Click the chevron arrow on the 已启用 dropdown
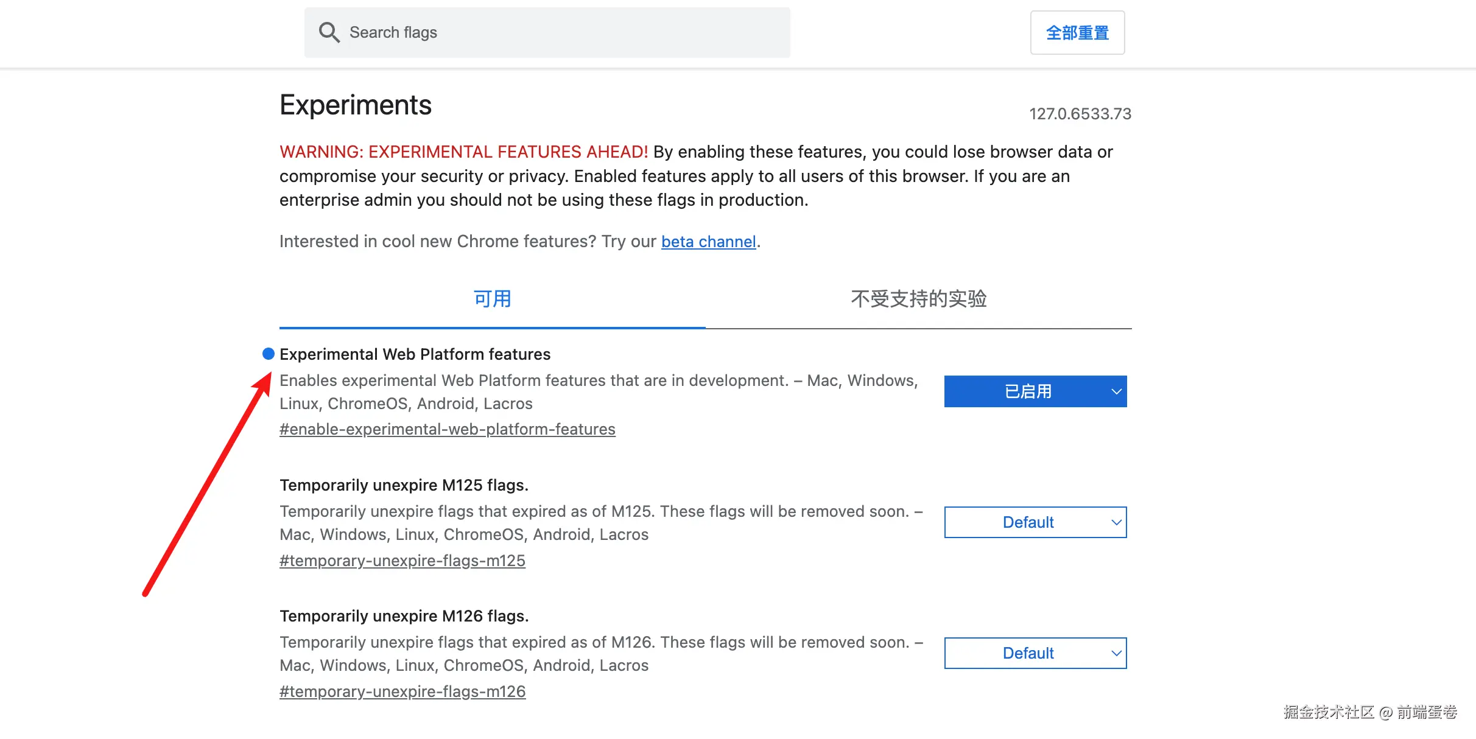1476x739 pixels. pyautogui.click(x=1116, y=391)
